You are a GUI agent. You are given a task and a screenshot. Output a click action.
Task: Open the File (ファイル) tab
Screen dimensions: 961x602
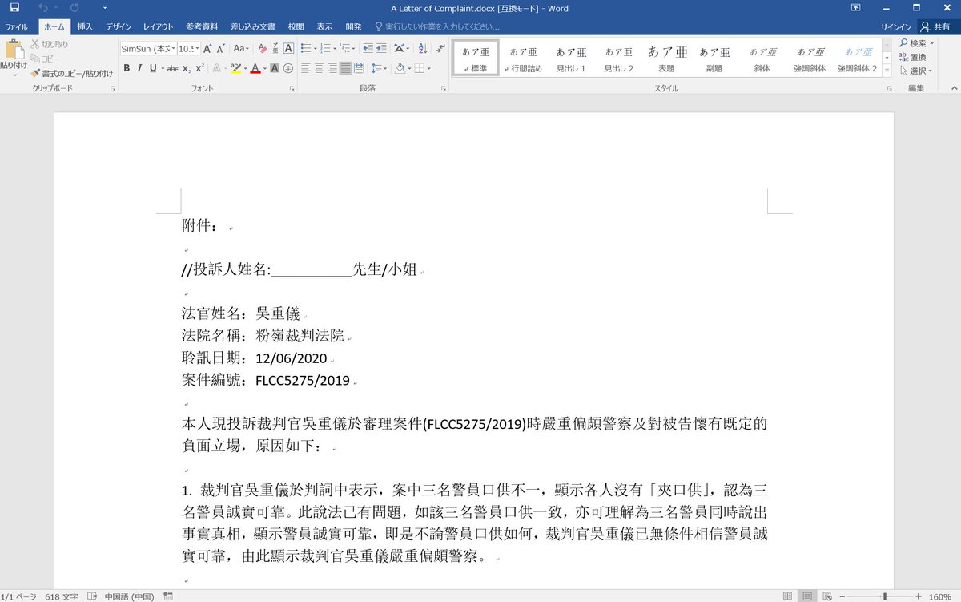16,26
